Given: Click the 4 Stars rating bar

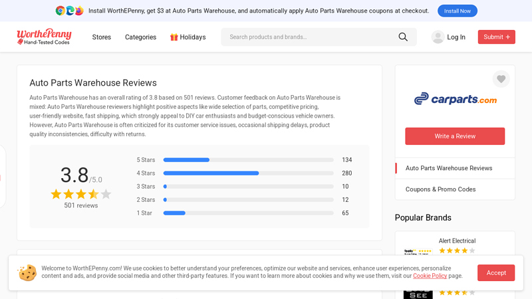Looking at the screenshot, I should [x=248, y=173].
